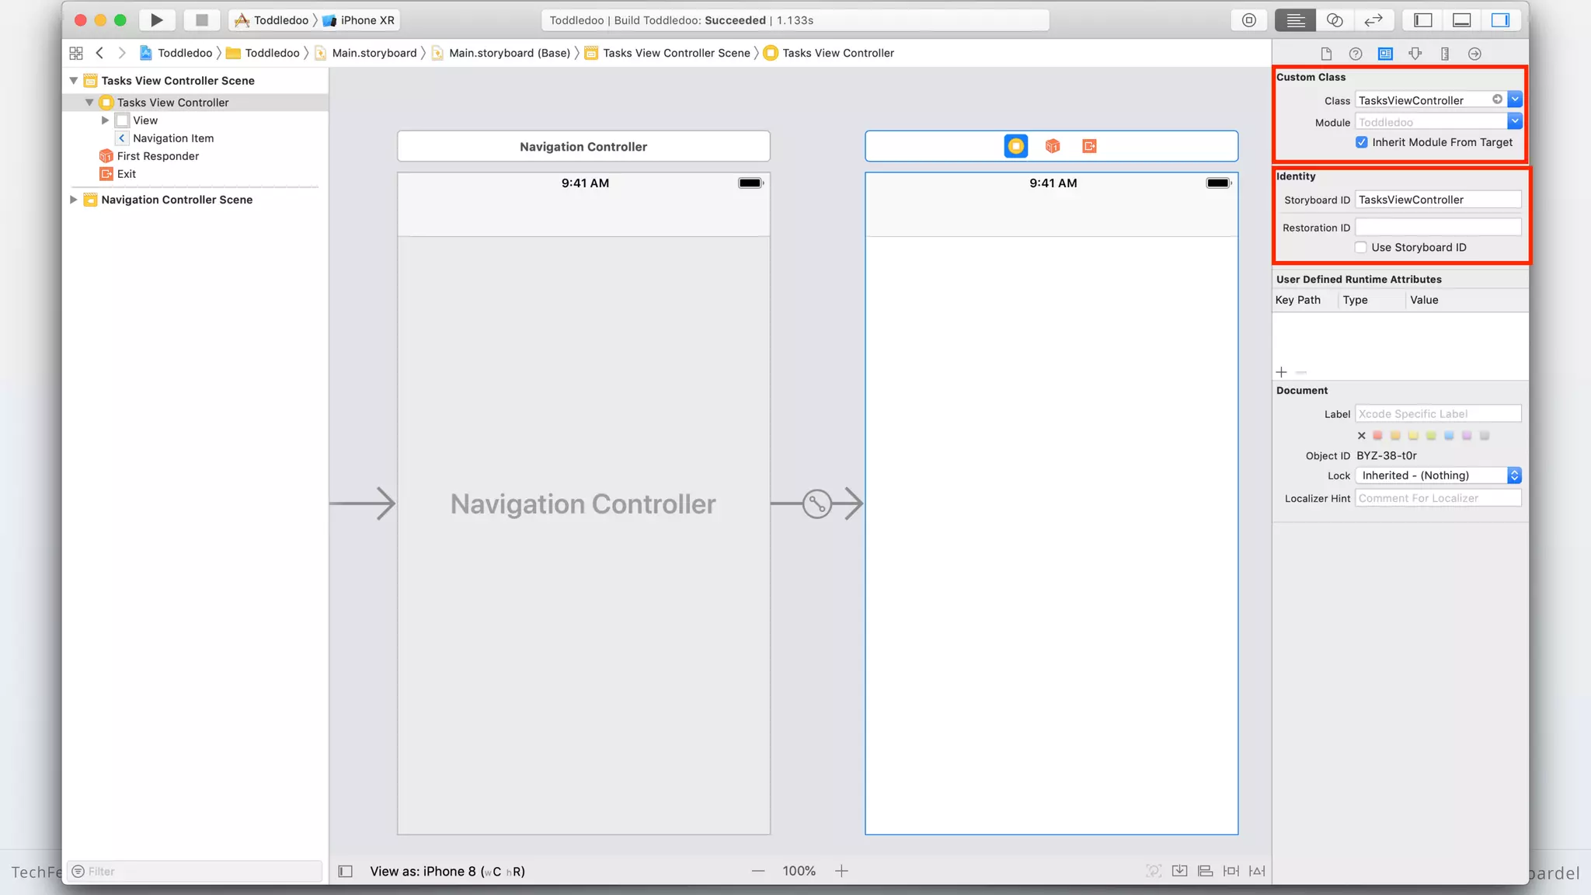
Task: Toggle the document outline sidebar button
Action: 346,871
